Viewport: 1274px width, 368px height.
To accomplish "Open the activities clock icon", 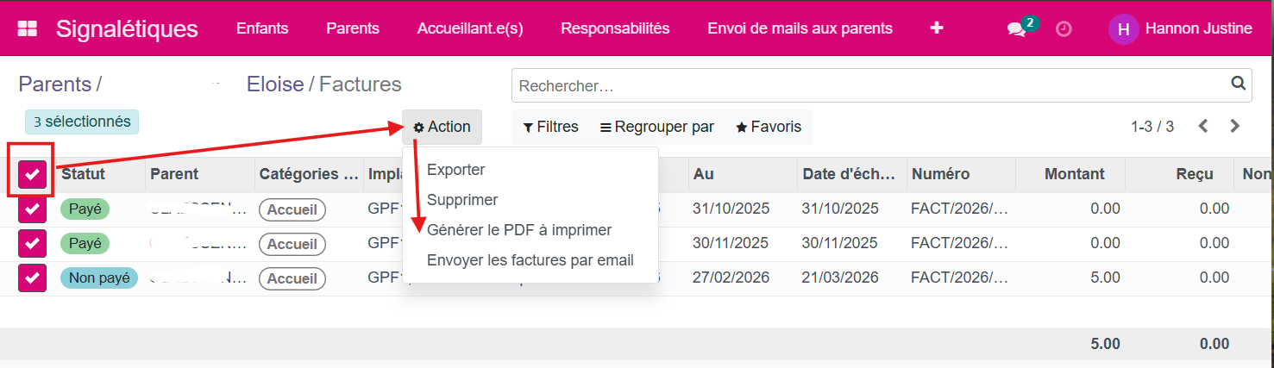I will (1064, 29).
